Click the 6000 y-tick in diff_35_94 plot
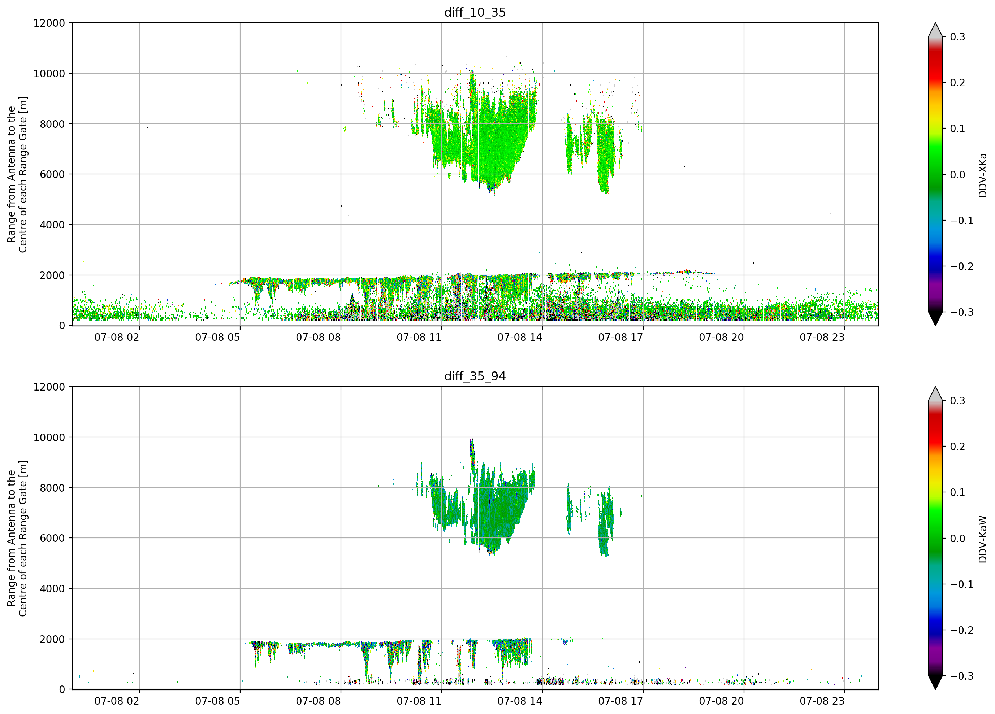The image size is (995, 714). point(52,538)
